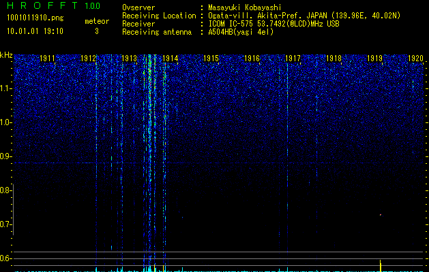Click the date stamp 10.01.01 19:10
This screenshot has width=429, height=272.
(35, 31)
